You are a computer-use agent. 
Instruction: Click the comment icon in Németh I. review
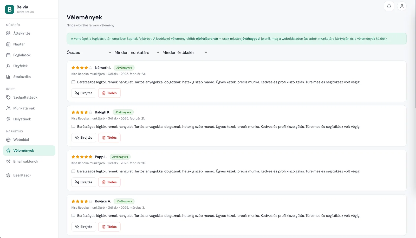click(73, 82)
